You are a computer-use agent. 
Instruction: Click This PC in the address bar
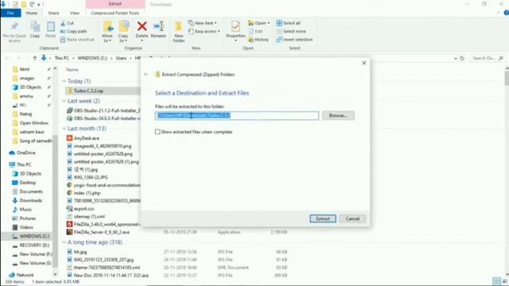point(62,58)
